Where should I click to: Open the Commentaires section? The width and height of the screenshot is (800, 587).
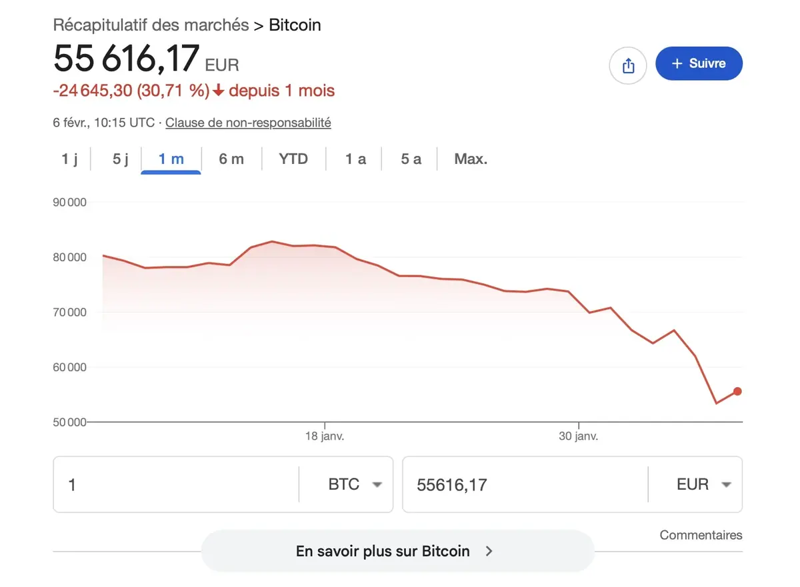tap(701, 535)
